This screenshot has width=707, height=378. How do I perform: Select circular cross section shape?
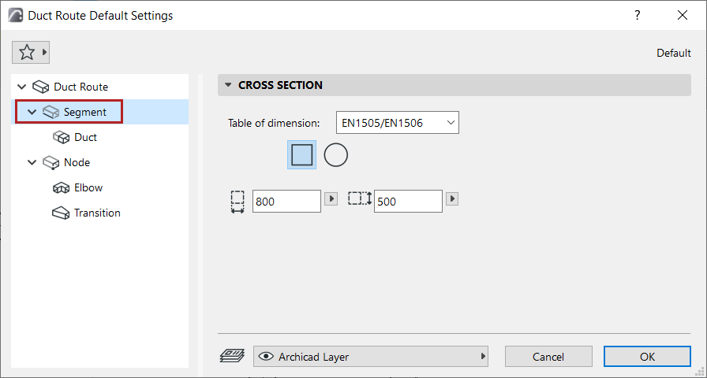coord(336,155)
